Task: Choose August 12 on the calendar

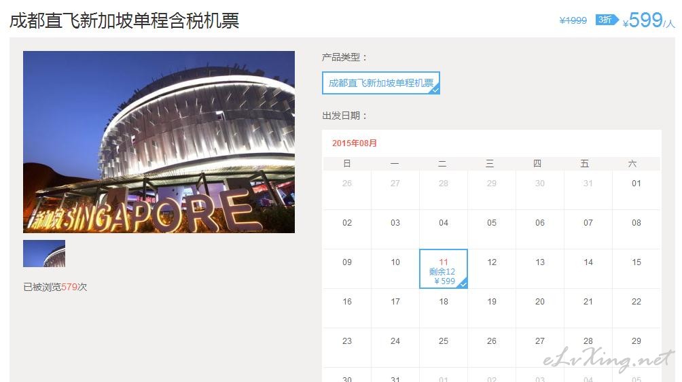Action: click(x=492, y=269)
